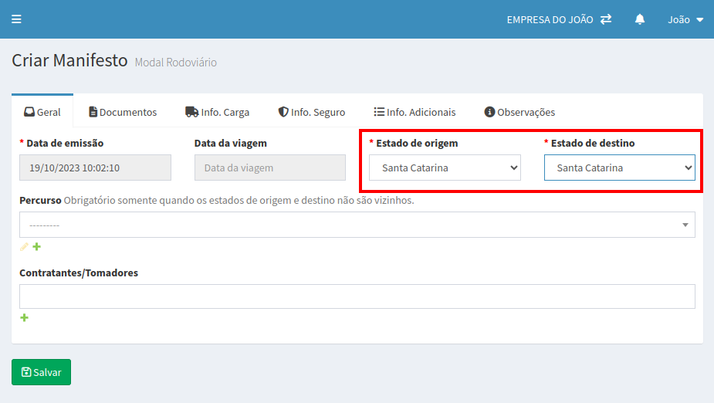Open the Percurso selection dropdown
This screenshot has height=403, width=714.
point(357,225)
